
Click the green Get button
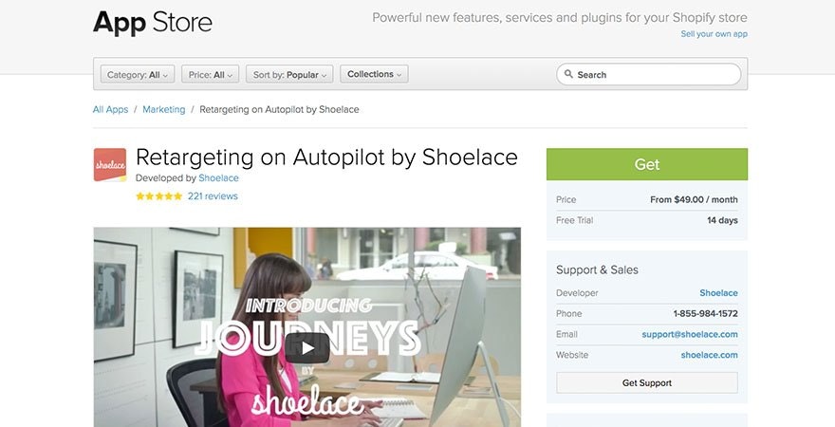point(647,164)
